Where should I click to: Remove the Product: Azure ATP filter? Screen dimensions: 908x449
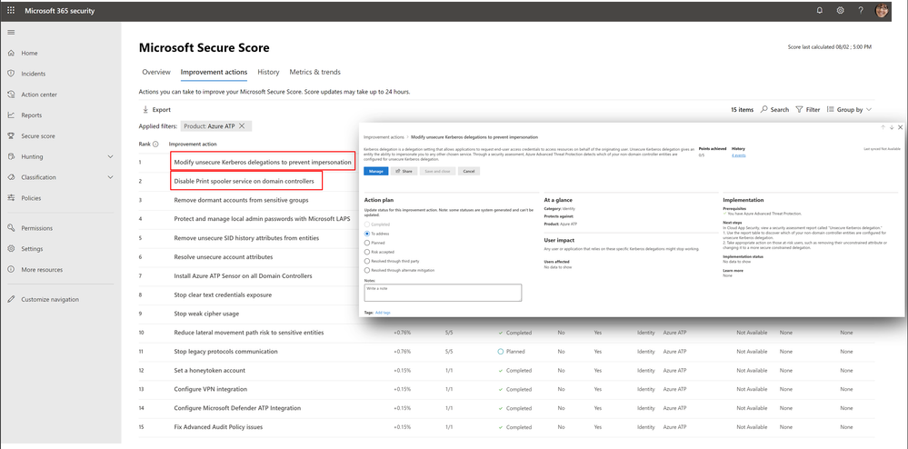pos(242,126)
